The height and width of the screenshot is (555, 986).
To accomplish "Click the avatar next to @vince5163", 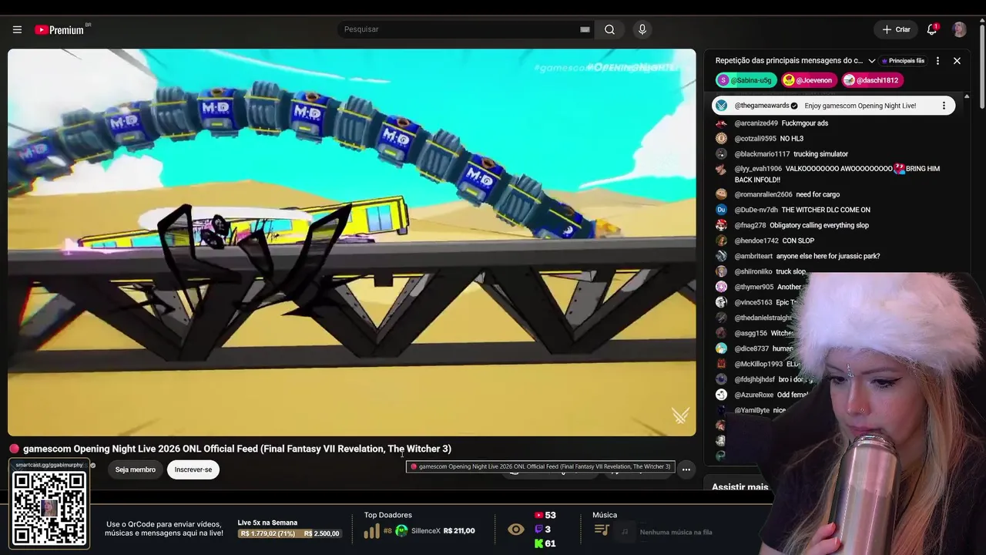I will click(721, 302).
